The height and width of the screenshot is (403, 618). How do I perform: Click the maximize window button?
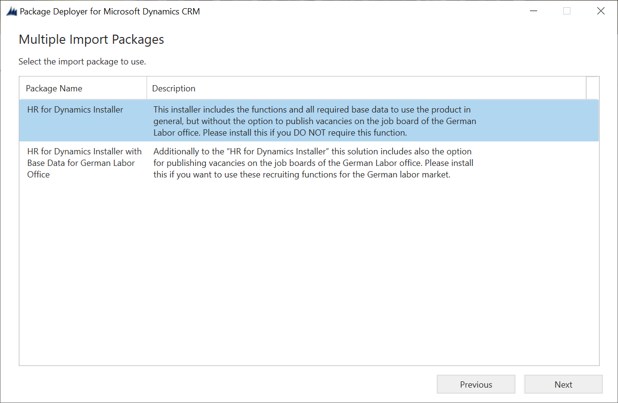[x=567, y=11]
